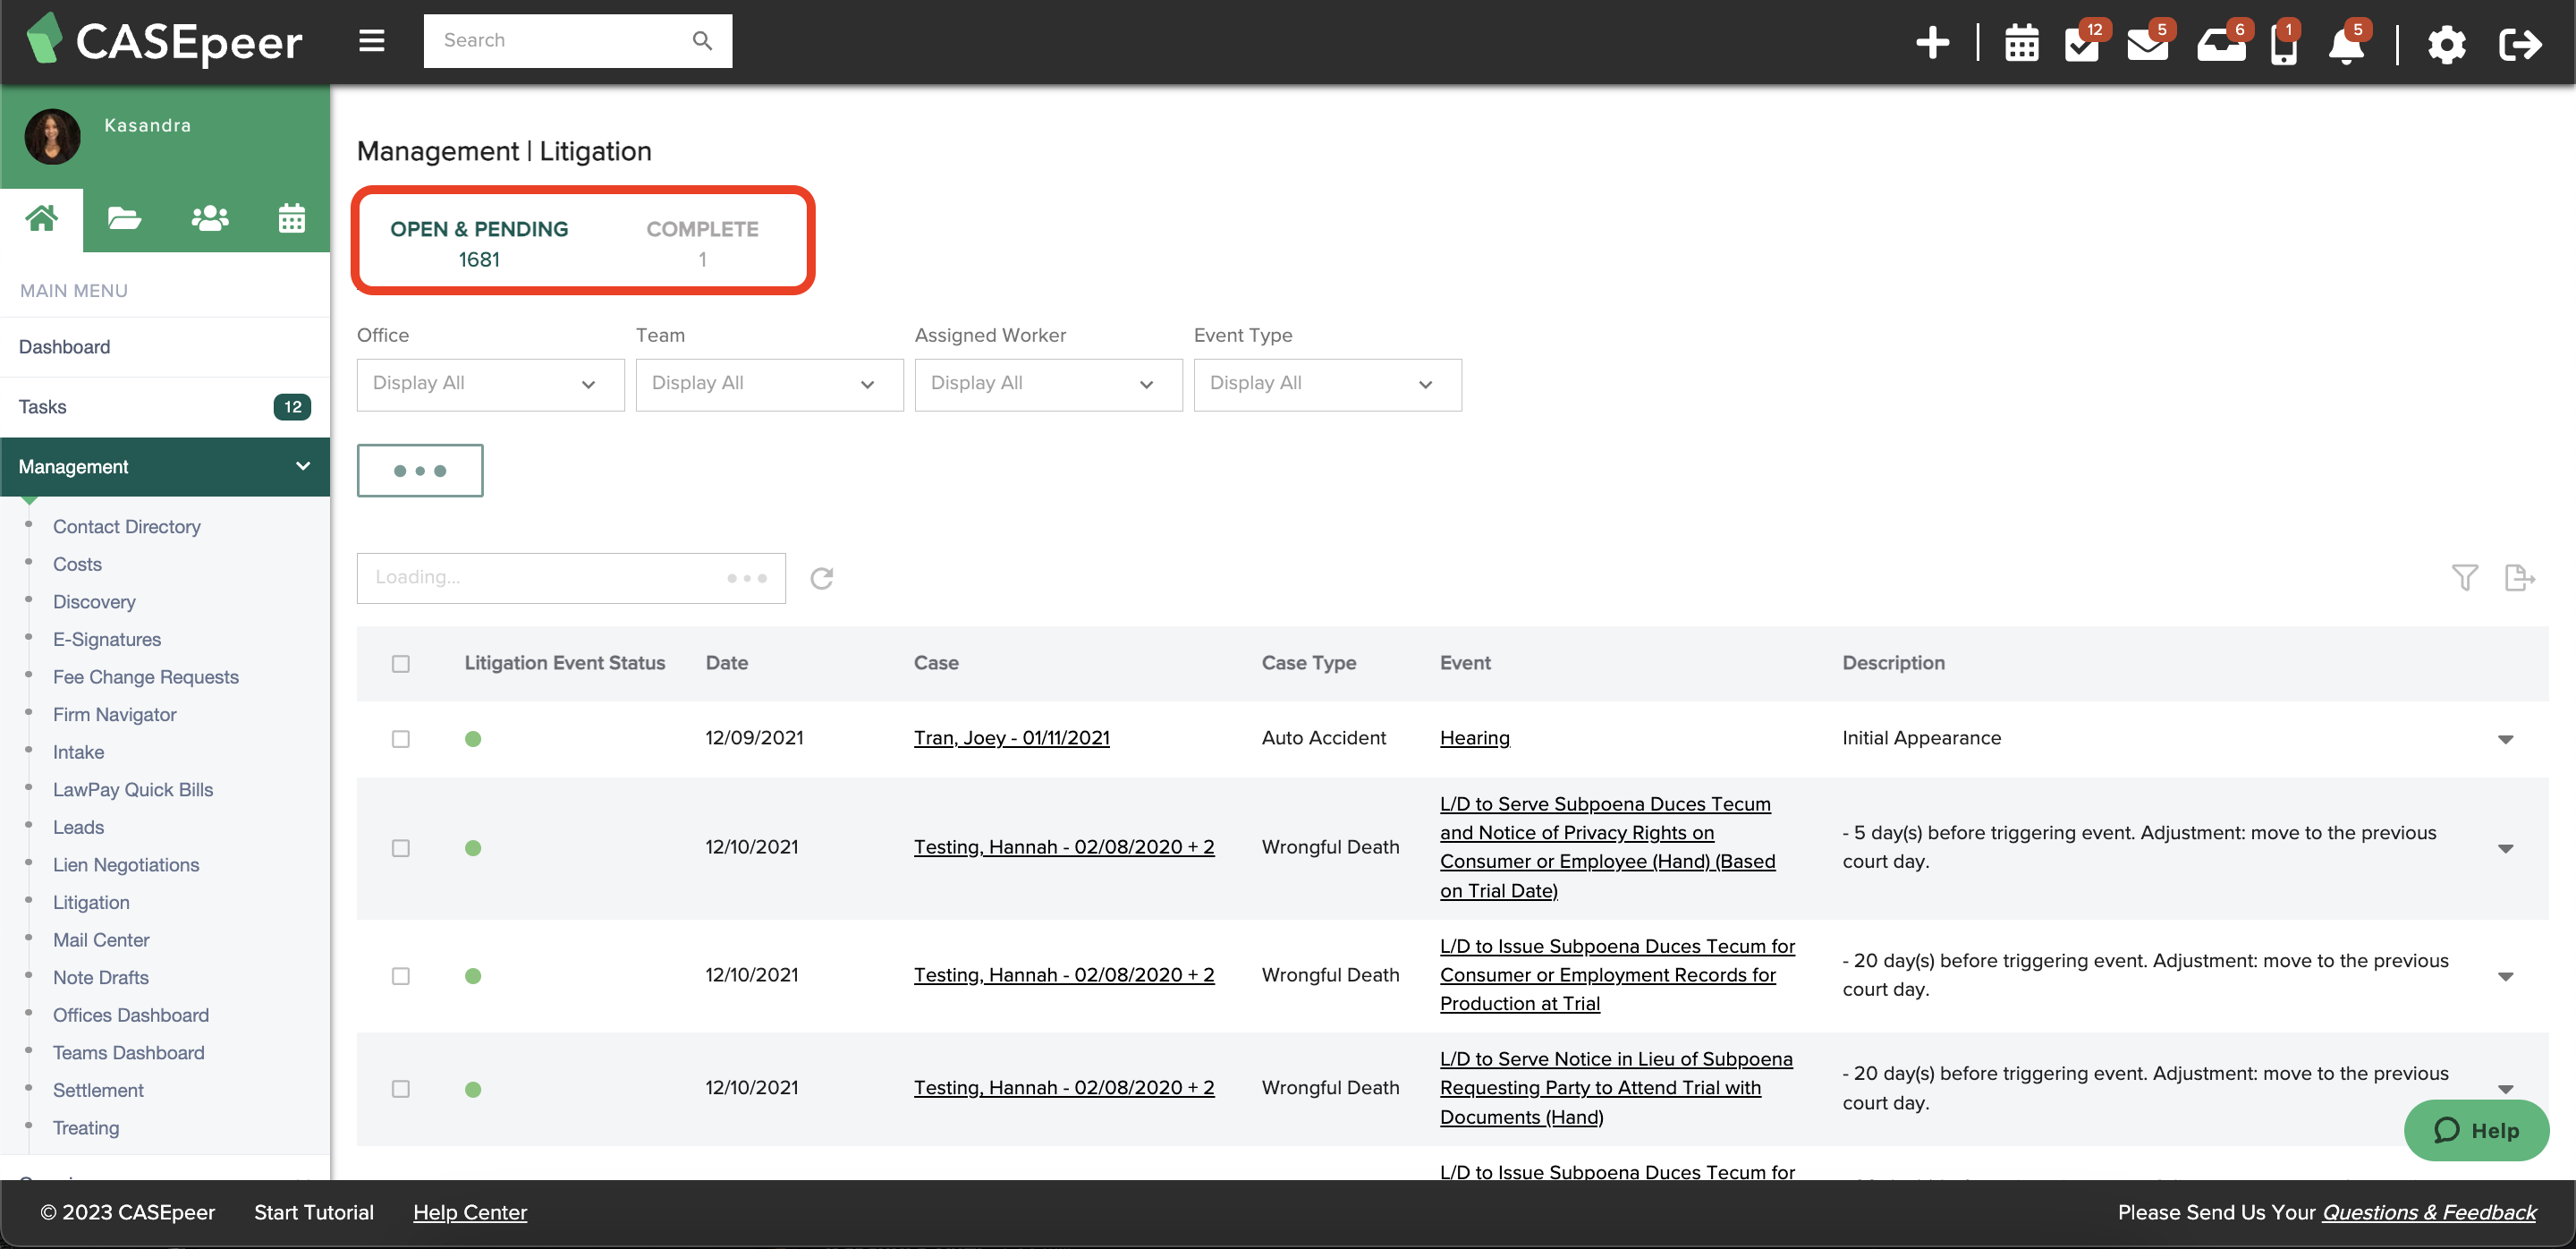Click the Loading table search field

570,578
